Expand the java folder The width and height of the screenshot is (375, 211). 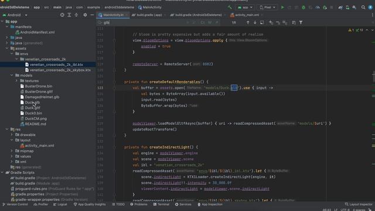point(7,38)
